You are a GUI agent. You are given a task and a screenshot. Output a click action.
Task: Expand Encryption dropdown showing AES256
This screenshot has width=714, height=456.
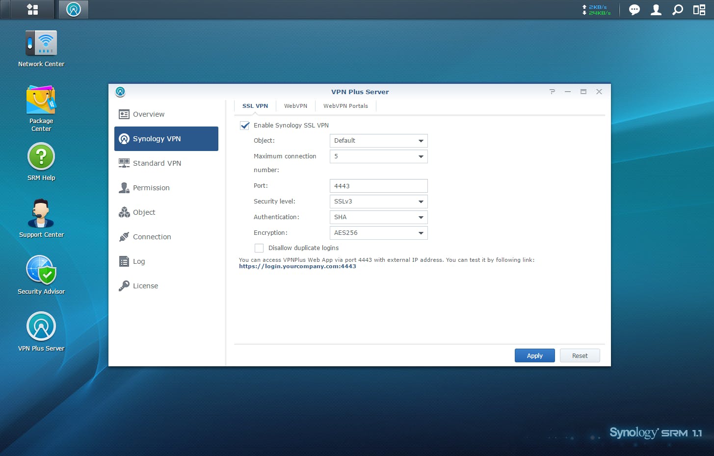[x=378, y=233]
